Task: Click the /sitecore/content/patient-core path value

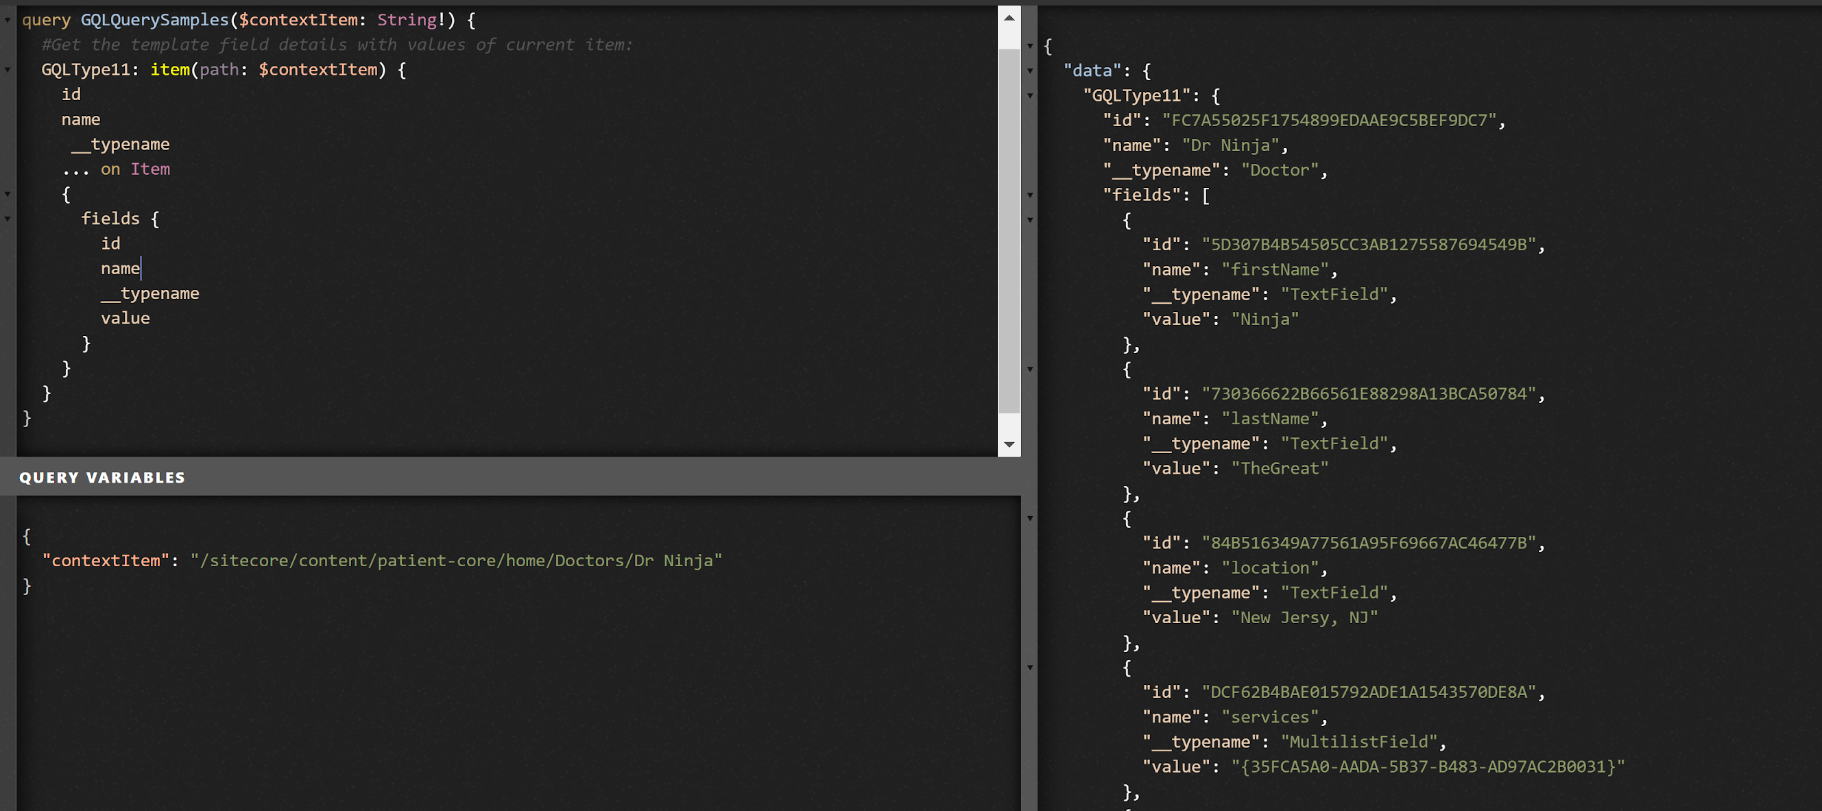Action: [456, 561]
